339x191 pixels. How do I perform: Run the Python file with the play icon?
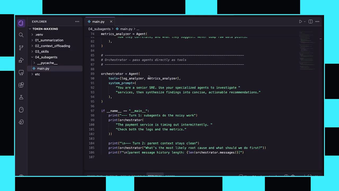(x=300, y=21)
